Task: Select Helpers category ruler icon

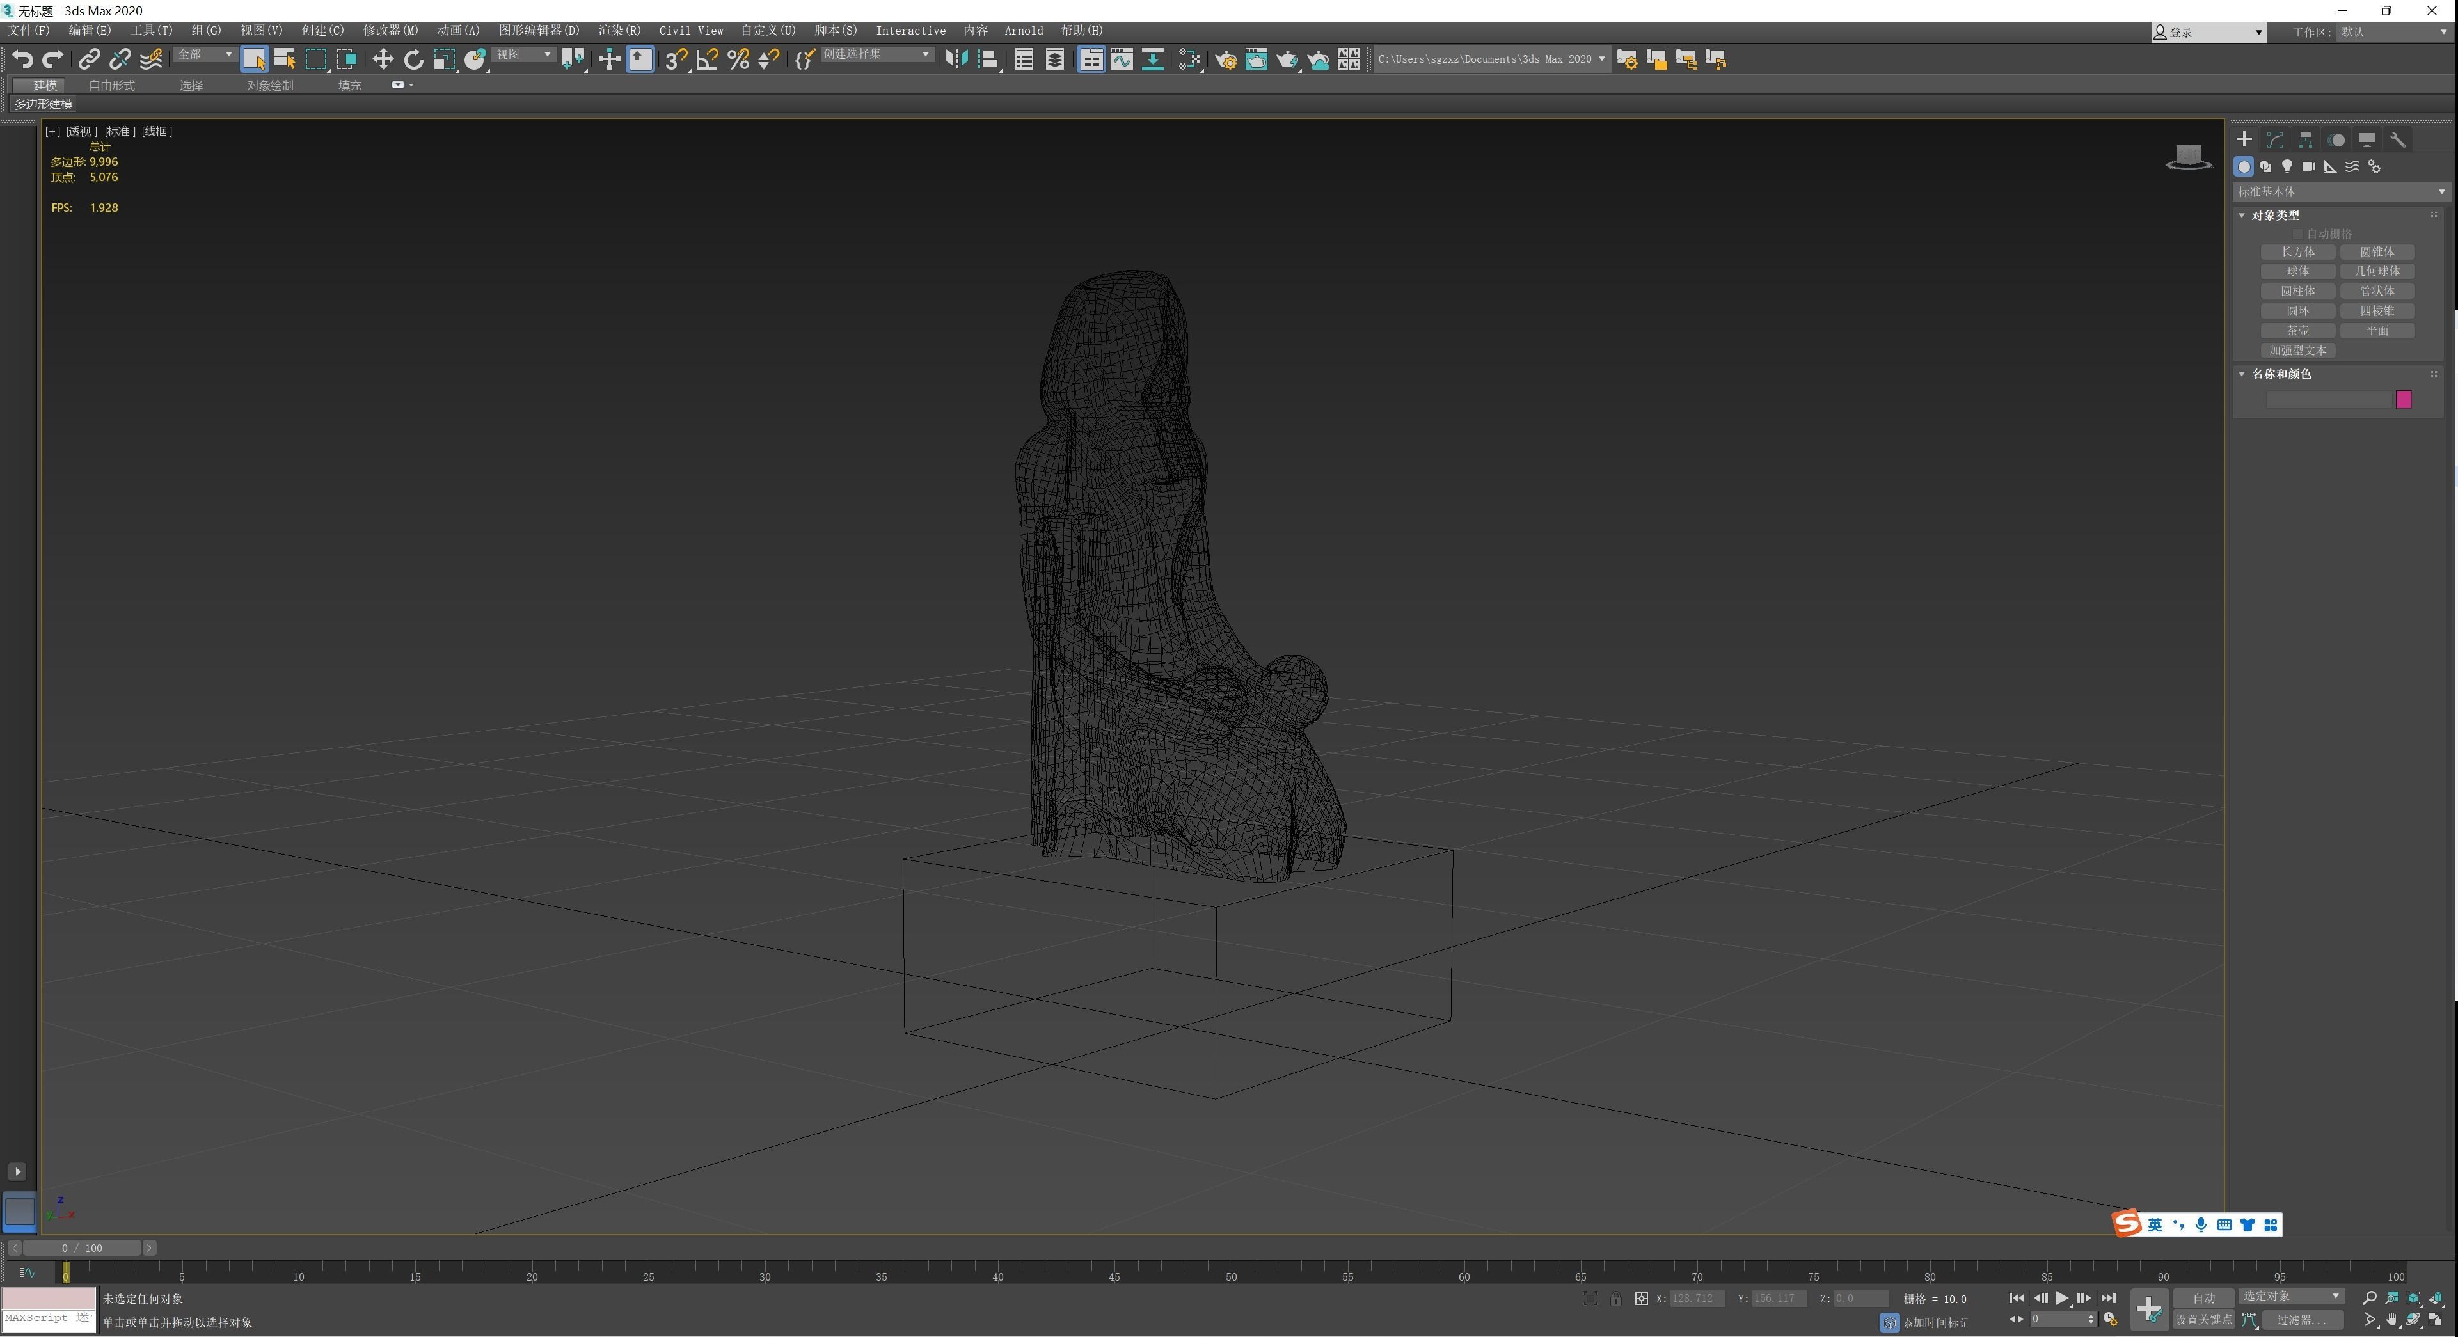Action: pyautogui.click(x=2330, y=166)
